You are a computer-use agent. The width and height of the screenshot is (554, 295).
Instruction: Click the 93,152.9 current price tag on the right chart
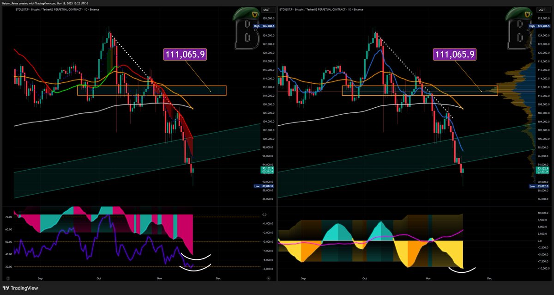542,171
